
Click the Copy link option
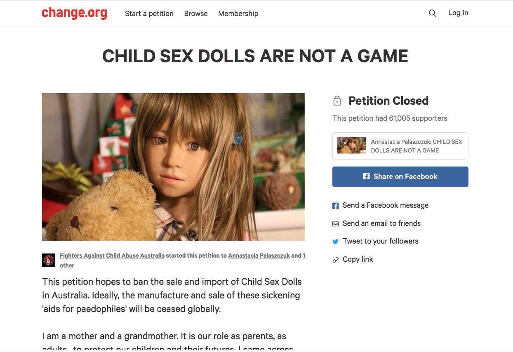tap(358, 259)
